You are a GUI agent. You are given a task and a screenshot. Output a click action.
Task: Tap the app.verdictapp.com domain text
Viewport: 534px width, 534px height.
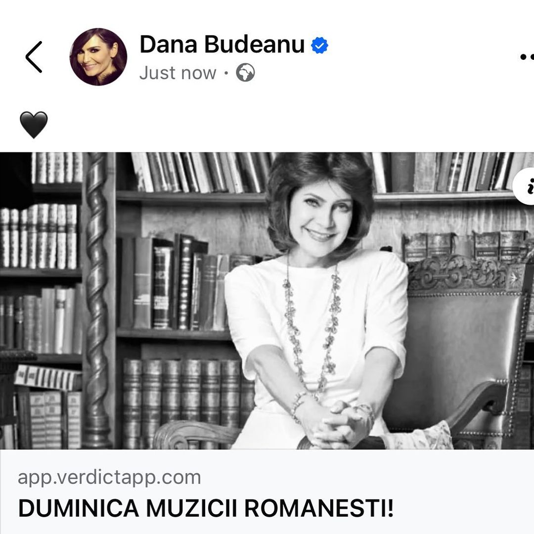109,478
